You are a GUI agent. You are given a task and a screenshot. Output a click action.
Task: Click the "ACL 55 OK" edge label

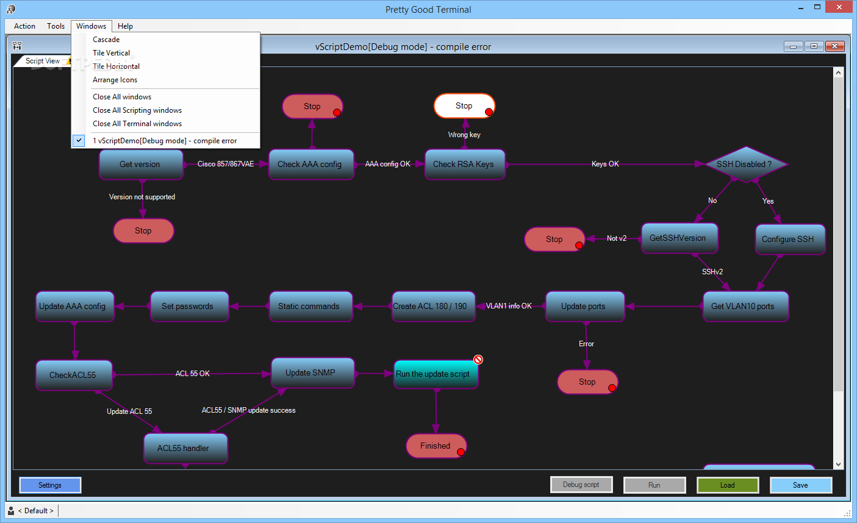pyautogui.click(x=193, y=374)
